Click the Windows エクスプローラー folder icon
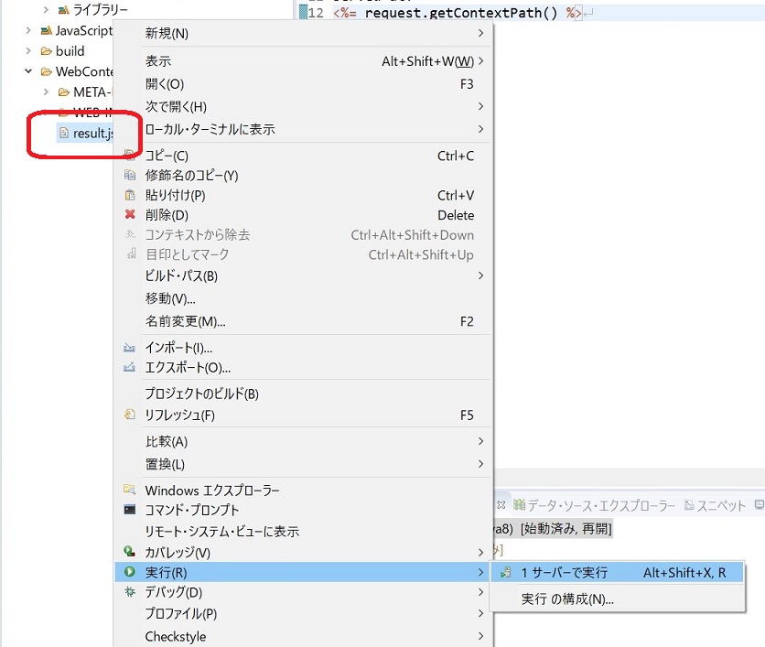Image resolution: width=765 pixels, height=647 pixels. (x=129, y=490)
